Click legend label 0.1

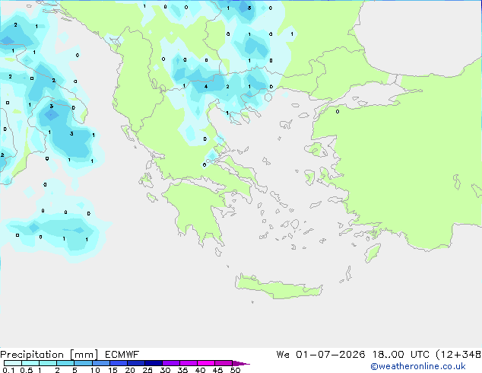(8, 370)
